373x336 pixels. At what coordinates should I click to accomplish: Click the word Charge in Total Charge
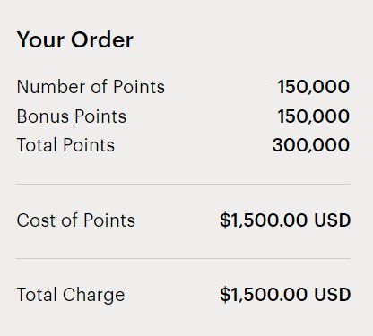coord(93,295)
